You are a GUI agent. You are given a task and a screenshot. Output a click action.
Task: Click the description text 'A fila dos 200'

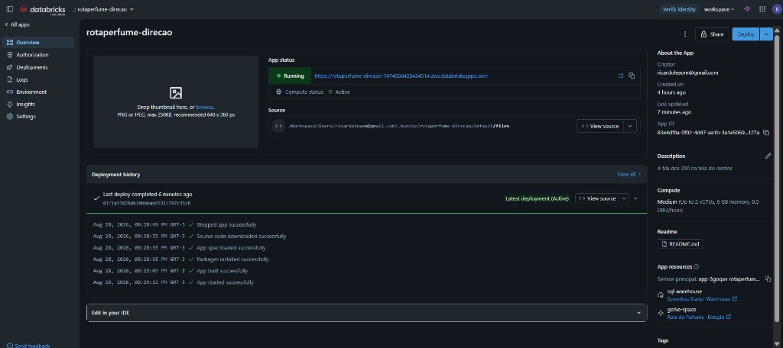pyautogui.click(x=694, y=169)
